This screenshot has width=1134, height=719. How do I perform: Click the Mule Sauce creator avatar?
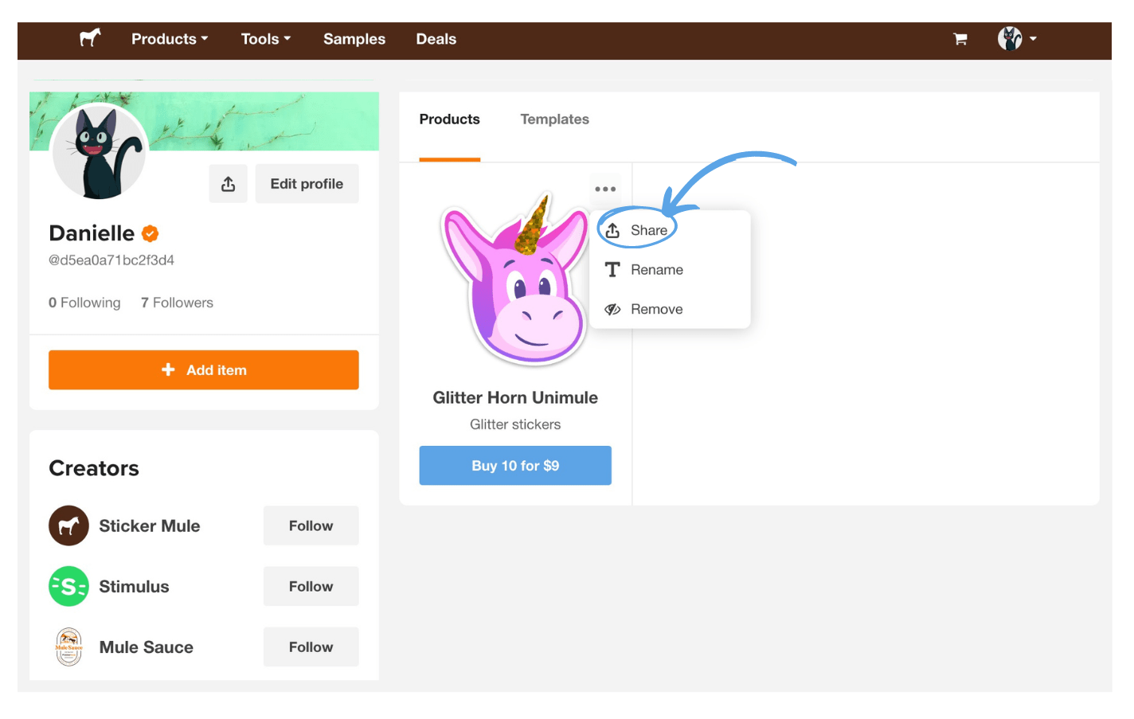[68, 647]
